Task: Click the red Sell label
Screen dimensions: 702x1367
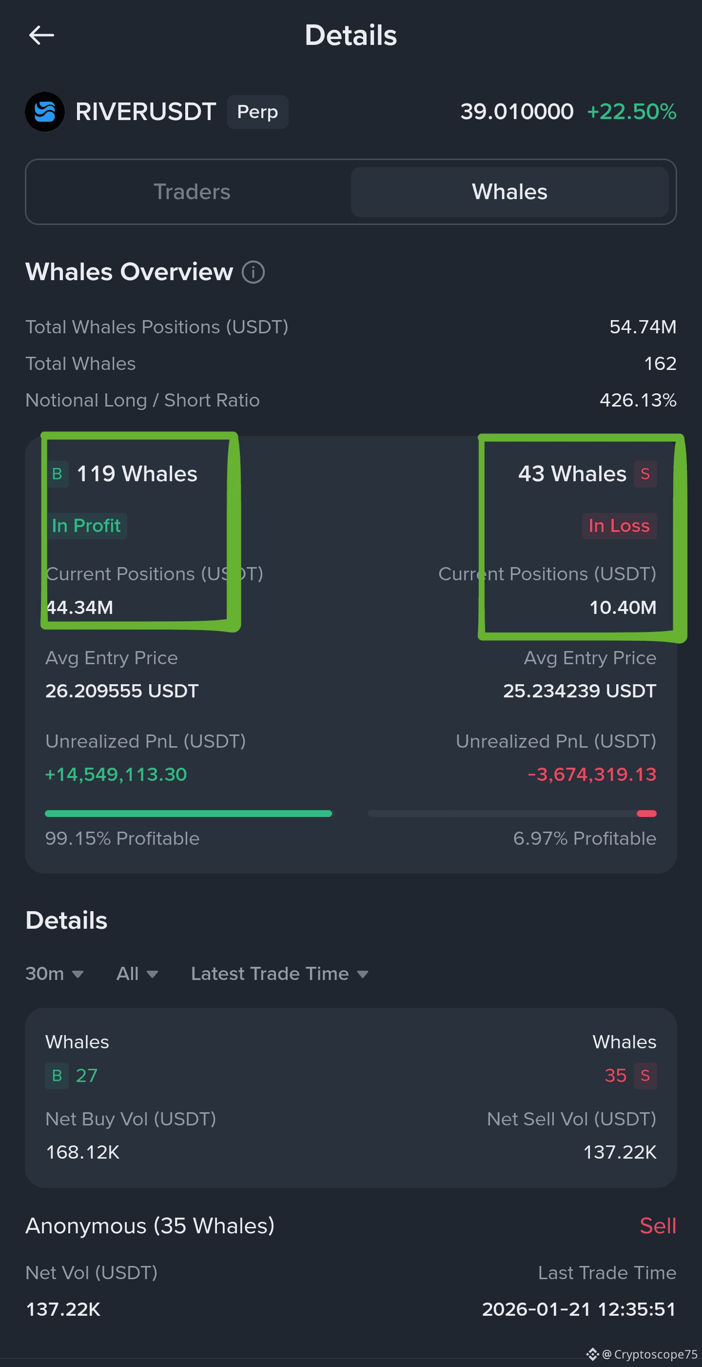Action: coord(658,1226)
